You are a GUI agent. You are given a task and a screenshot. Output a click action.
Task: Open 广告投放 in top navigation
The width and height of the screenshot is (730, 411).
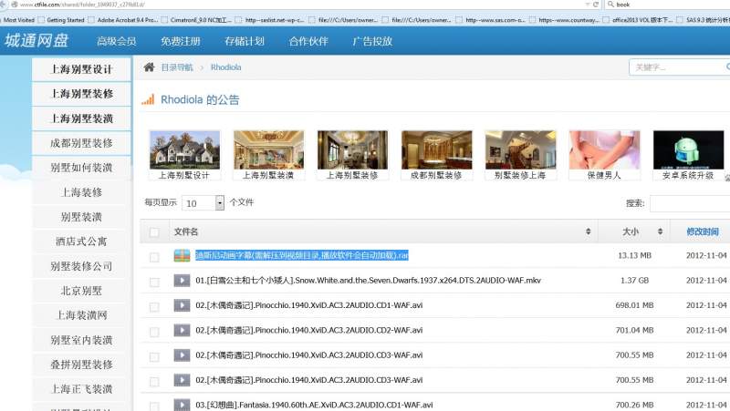coord(372,41)
